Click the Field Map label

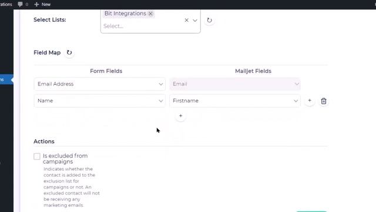(x=47, y=52)
